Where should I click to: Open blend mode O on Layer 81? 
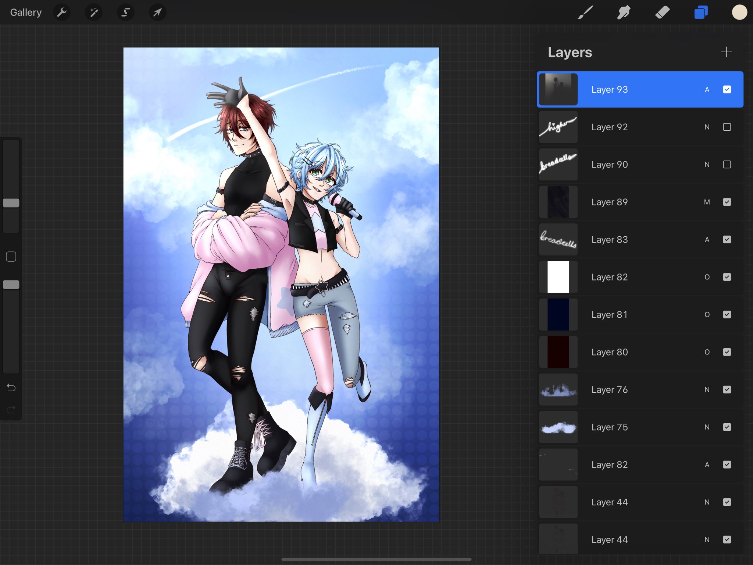click(x=707, y=315)
